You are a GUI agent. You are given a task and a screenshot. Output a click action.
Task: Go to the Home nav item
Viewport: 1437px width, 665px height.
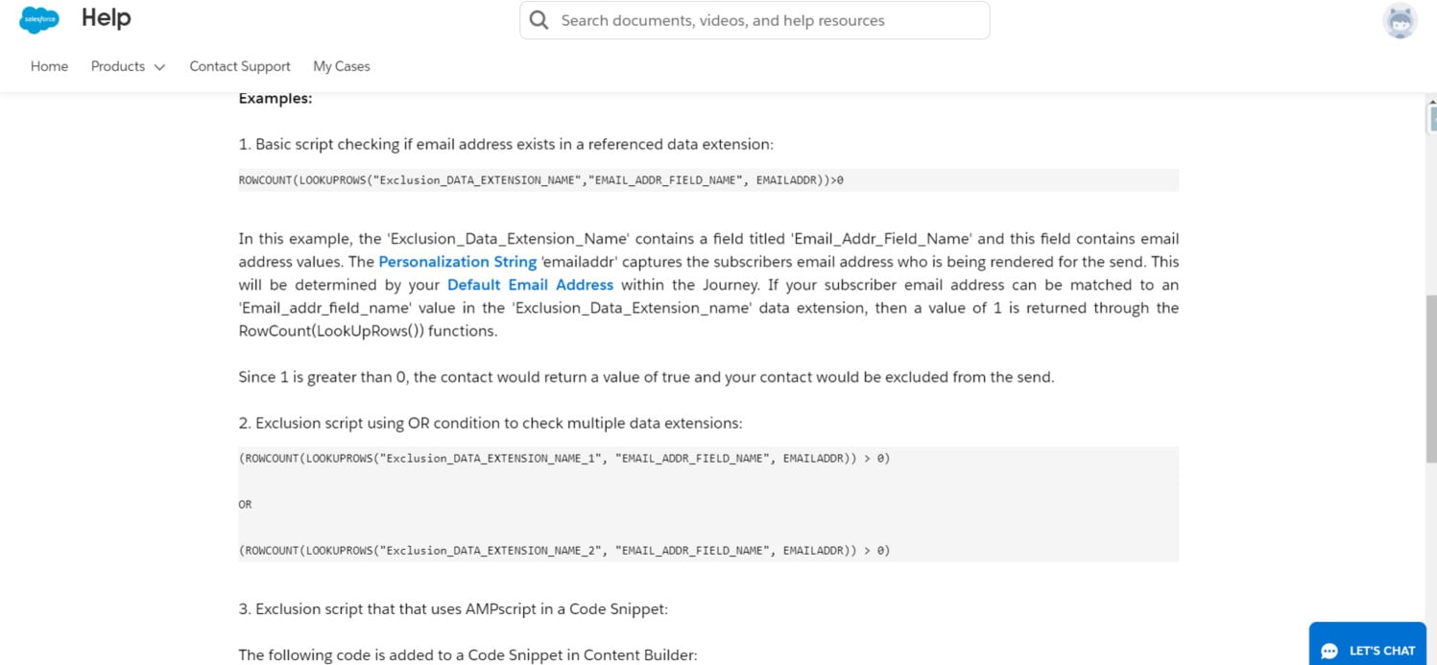click(49, 66)
